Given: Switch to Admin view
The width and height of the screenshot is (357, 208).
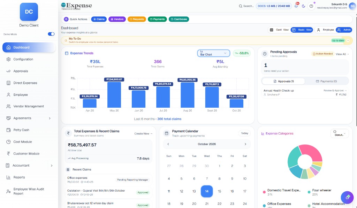Looking at the screenshot, I should (x=344, y=30).
